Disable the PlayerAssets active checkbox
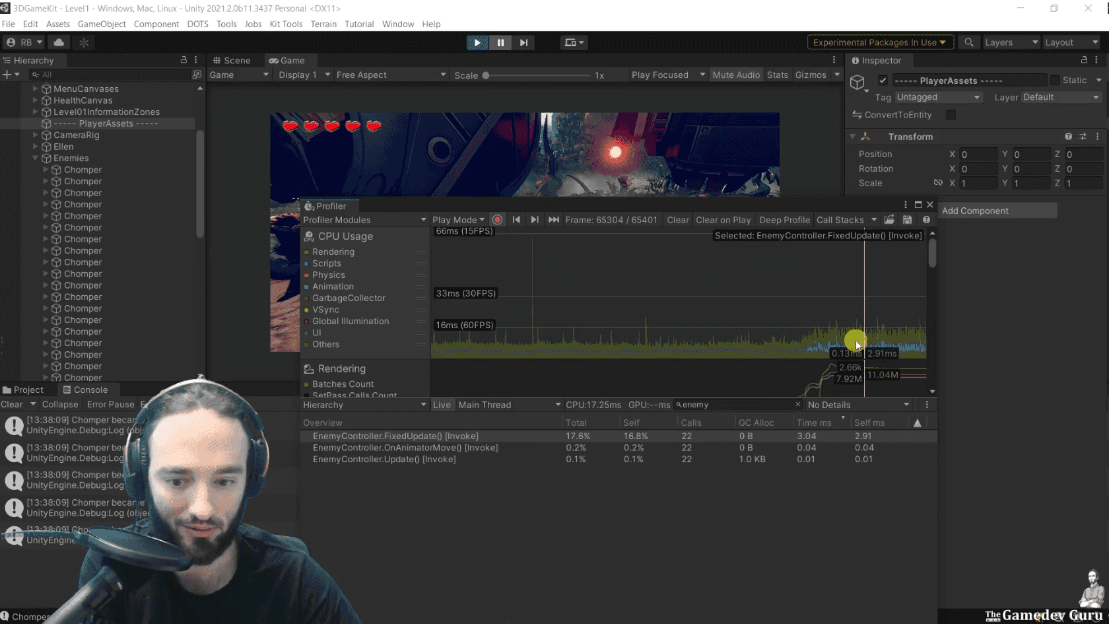The image size is (1109, 624). 883,80
